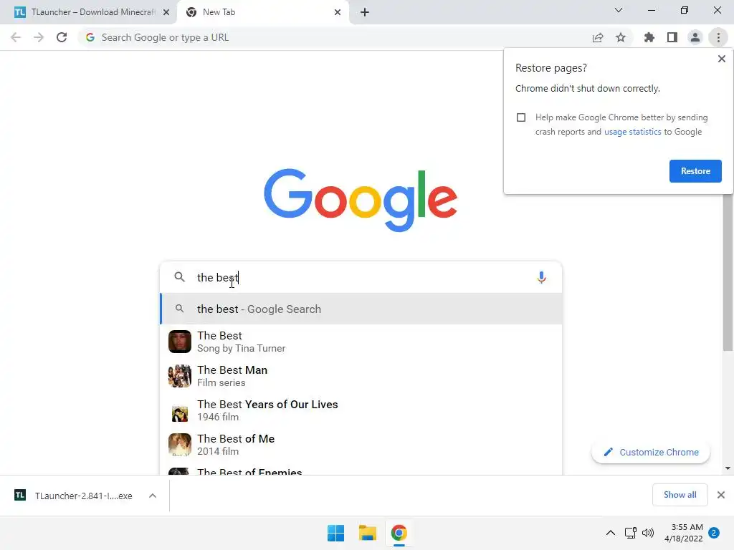Click The Best Man thumbnail image
734x550 pixels.
pyautogui.click(x=180, y=376)
